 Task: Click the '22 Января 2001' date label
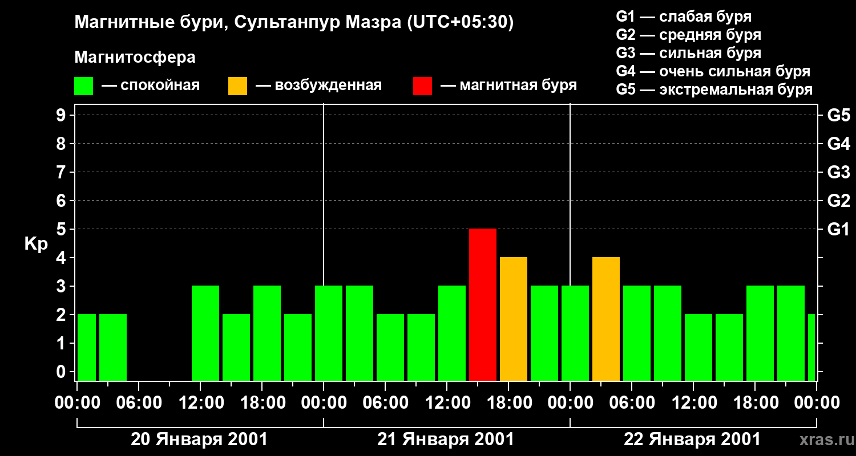pos(692,439)
